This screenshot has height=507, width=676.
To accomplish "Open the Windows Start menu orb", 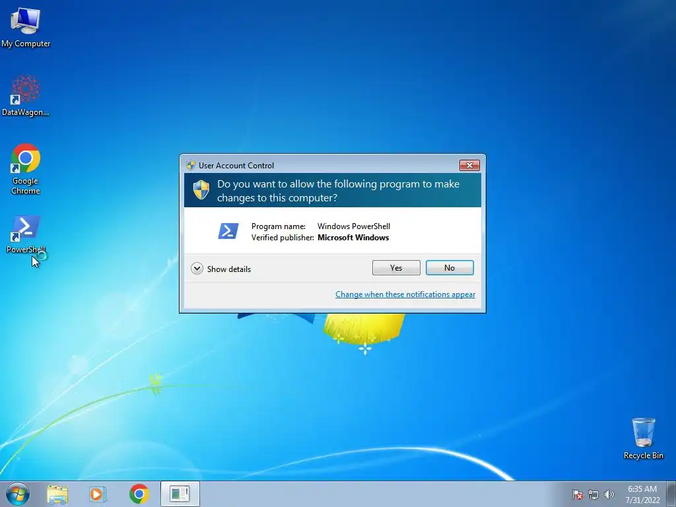I will pos(18,494).
